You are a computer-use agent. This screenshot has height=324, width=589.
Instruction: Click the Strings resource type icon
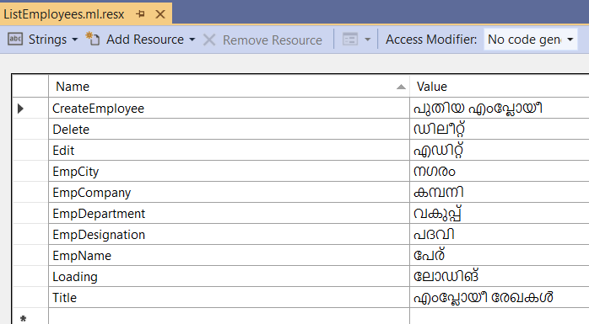pos(15,39)
